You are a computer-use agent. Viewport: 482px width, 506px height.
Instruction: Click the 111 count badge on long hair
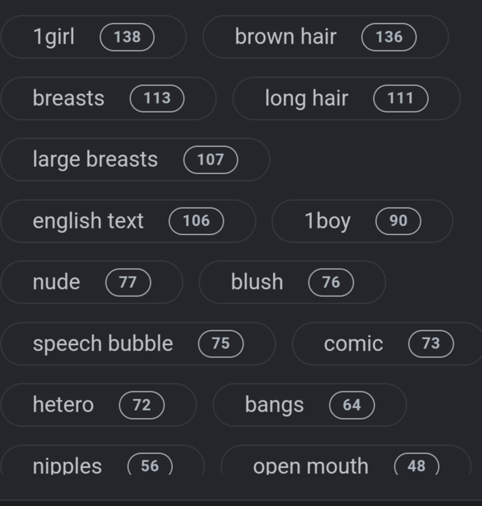pos(401,99)
